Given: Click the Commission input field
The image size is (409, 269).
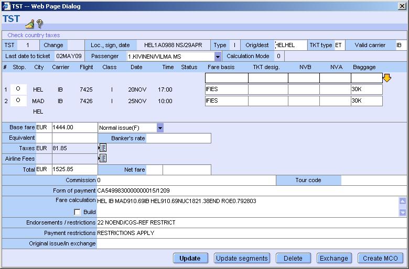Looking at the screenshot, I should [x=186, y=180].
